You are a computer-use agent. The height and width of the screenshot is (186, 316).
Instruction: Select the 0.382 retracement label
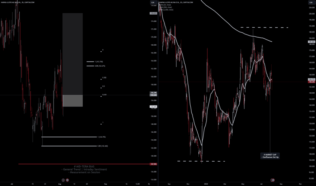[x=104, y=77]
